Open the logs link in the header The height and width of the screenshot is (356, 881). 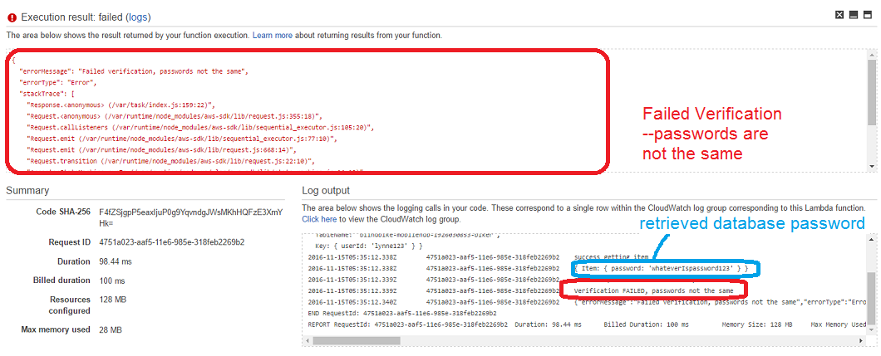tap(139, 17)
